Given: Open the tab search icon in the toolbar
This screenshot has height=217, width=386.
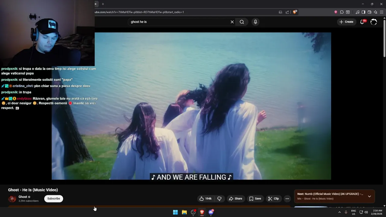Looking at the screenshot, I should tap(348, 12).
